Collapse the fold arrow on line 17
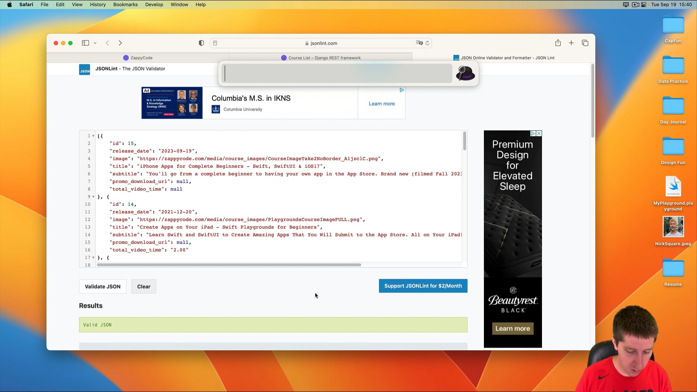Viewport: 697px width, 392px height. [x=93, y=258]
